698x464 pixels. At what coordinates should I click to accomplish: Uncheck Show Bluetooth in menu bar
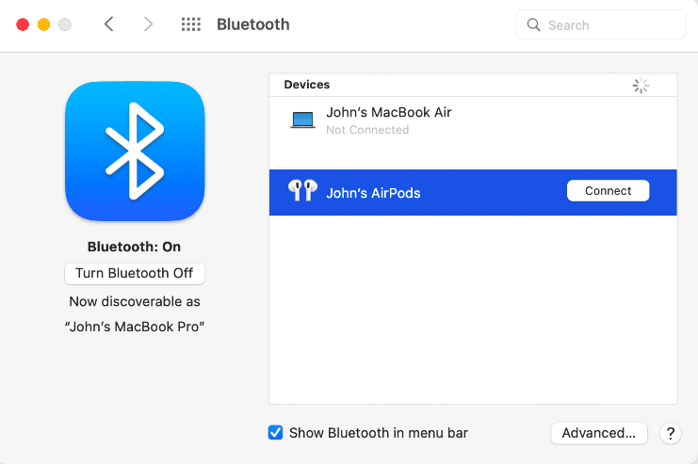276,432
